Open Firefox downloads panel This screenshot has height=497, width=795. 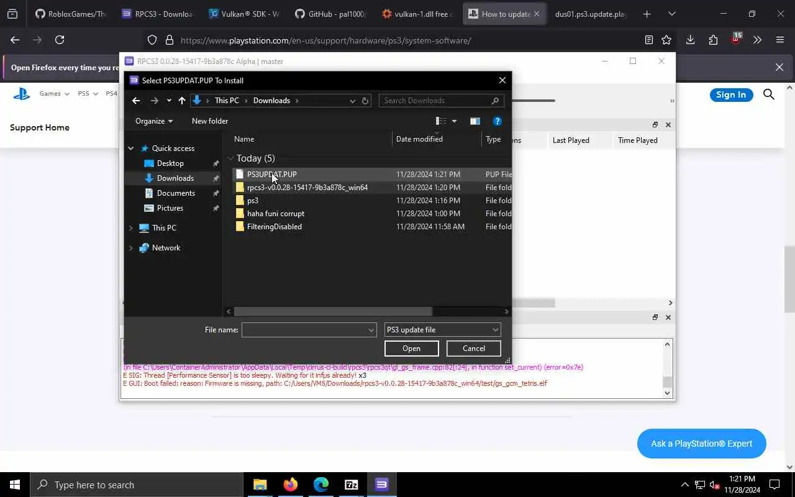coord(690,40)
